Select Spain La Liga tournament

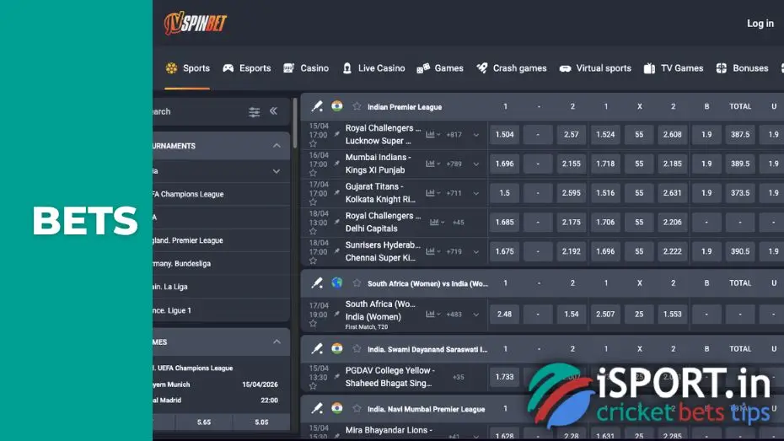click(222, 287)
